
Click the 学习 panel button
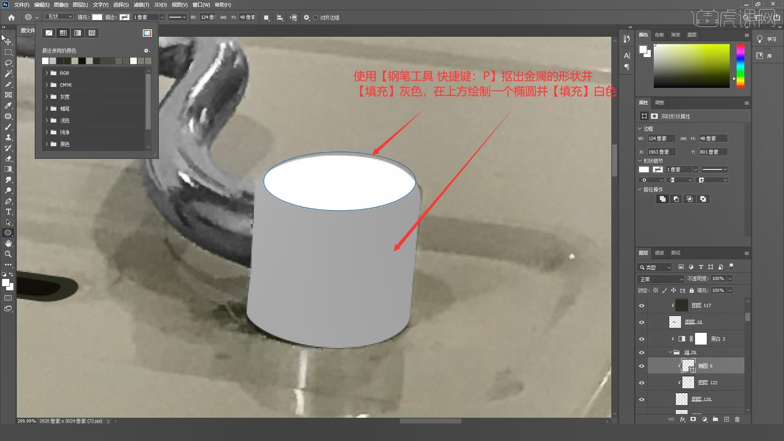click(x=766, y=39)
